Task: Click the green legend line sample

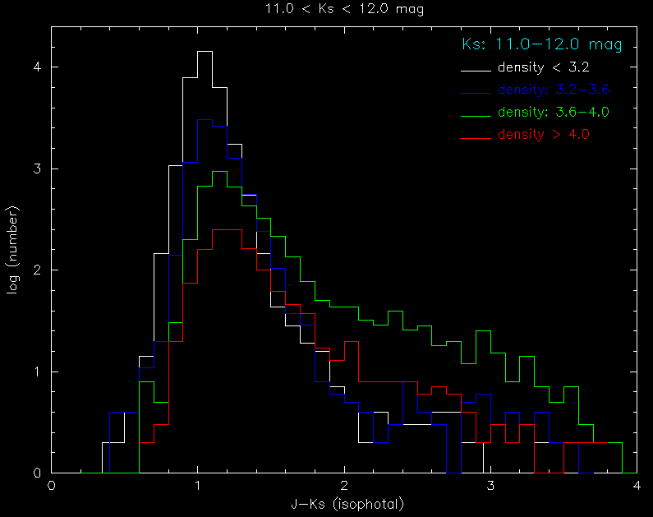Action: point(476,112)
